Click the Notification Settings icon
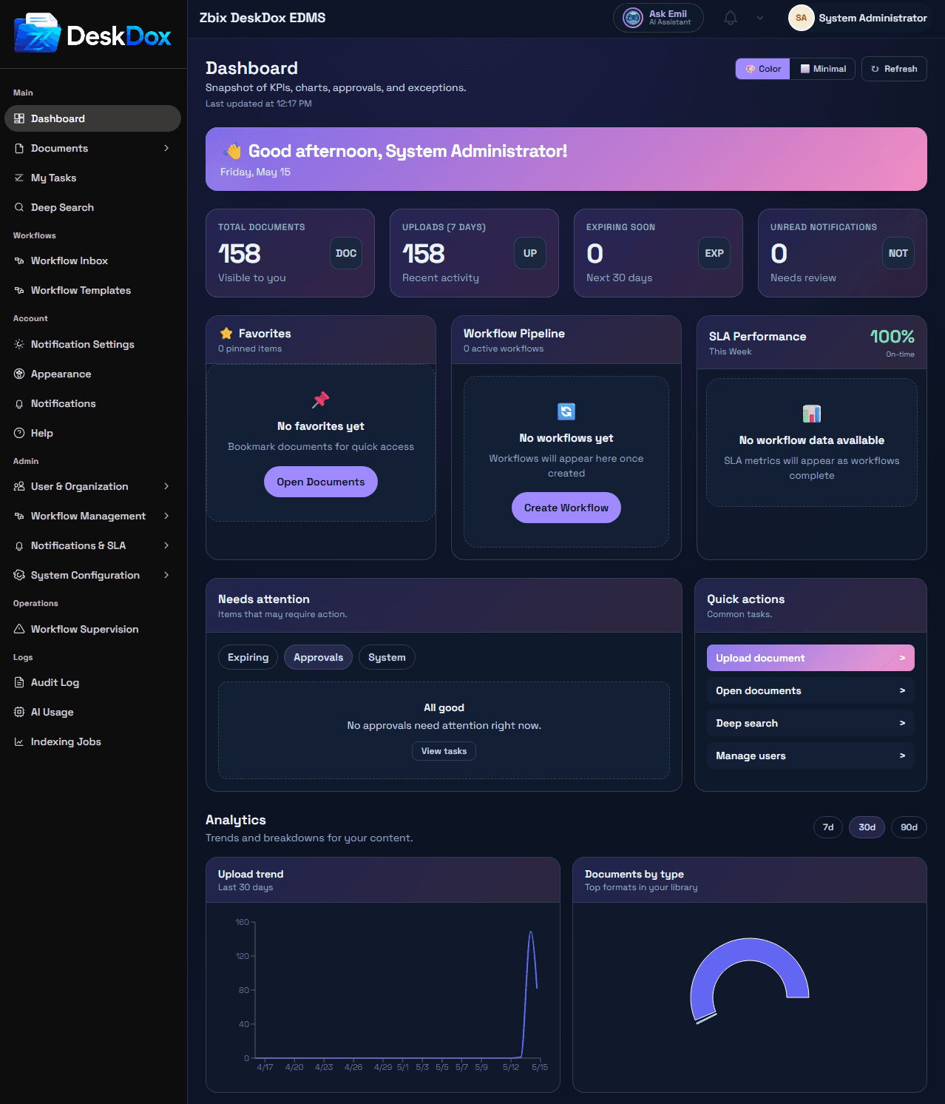The width and height of the screenshot is (945, 1104). [19, 344]
